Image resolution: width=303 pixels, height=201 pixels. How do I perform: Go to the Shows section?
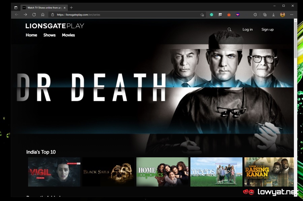click(x=49, y=35)
